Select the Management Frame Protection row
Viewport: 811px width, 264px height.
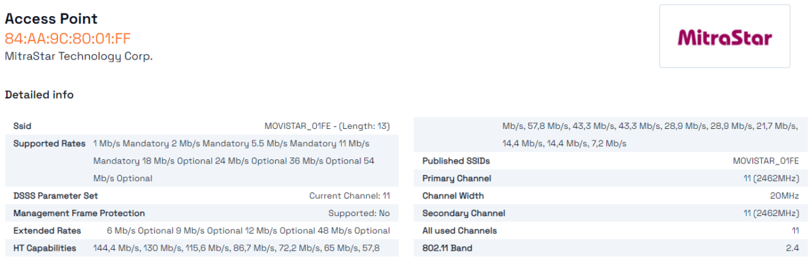click(x=202, y=213)
